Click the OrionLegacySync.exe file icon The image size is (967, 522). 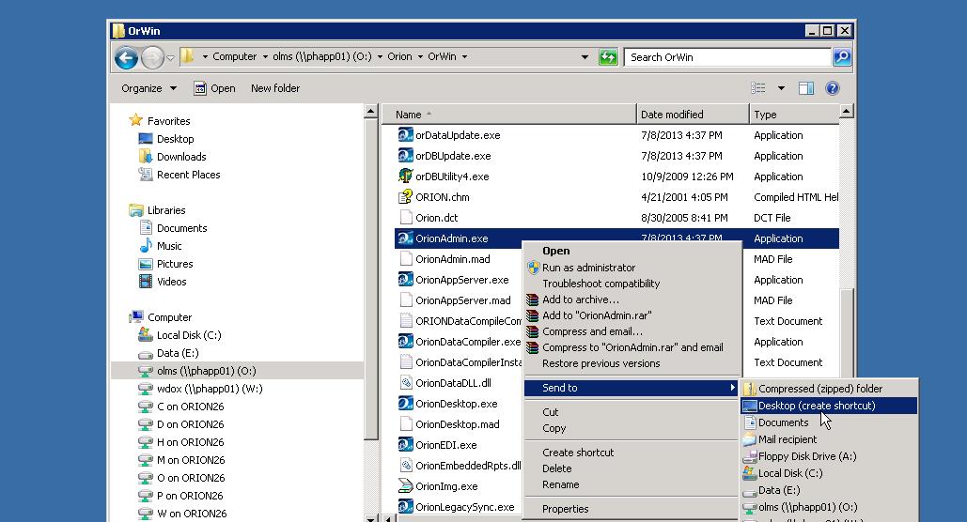[405, 507]
